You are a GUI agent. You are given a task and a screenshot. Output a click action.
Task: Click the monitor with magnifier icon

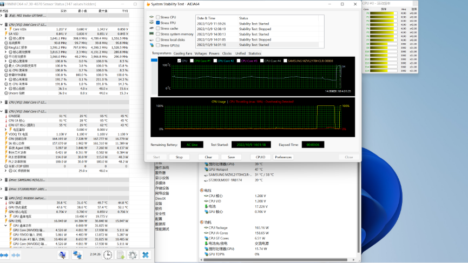coord(63,255)
